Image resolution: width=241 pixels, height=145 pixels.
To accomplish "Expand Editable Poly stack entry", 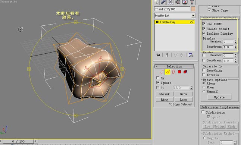I will pyautogui.click(x=157, y=22).
